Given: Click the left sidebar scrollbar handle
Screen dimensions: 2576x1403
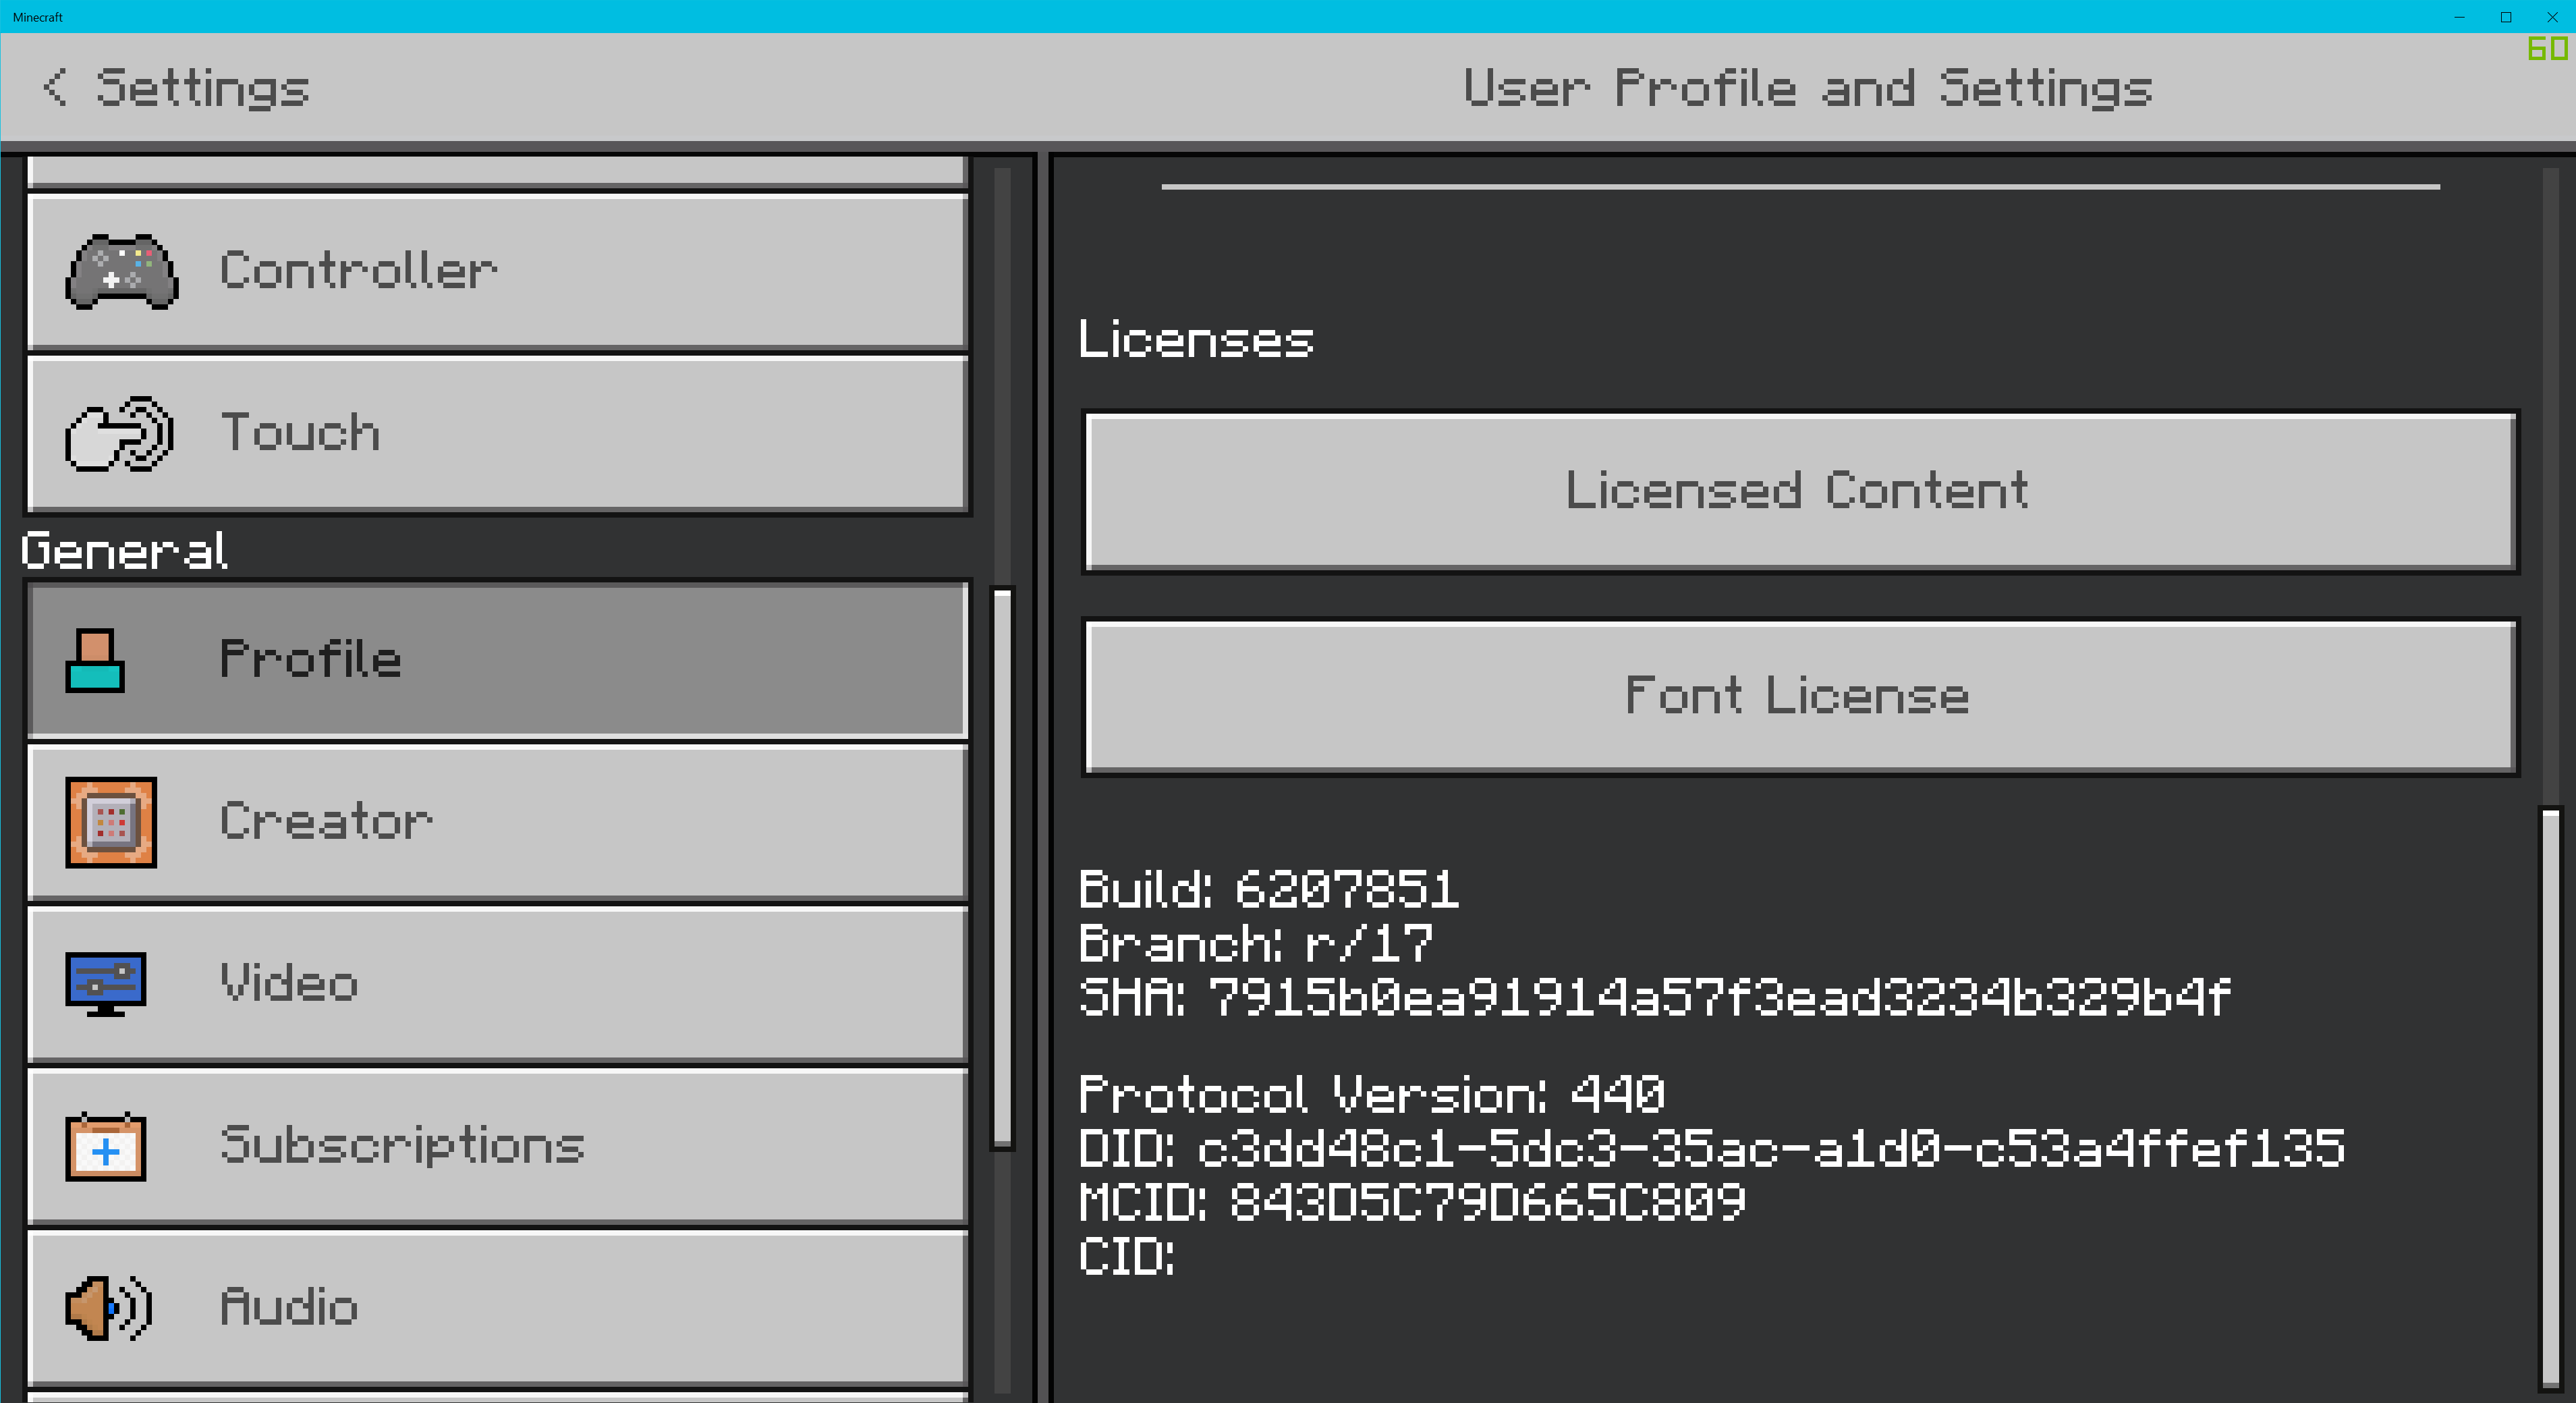Looking at the screenshot, I should [x=1002, y=868].
